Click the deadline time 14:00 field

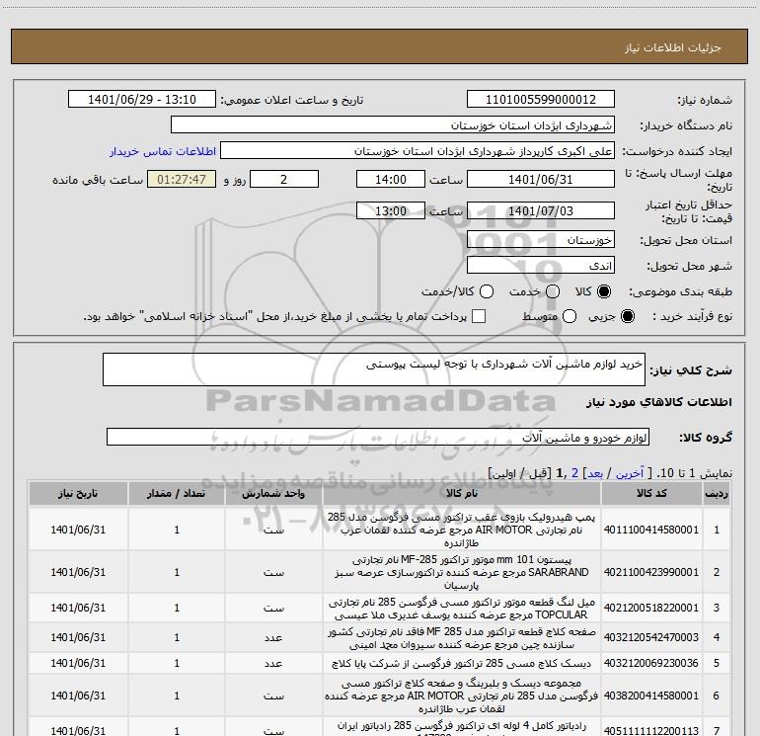tap(391, 179)
